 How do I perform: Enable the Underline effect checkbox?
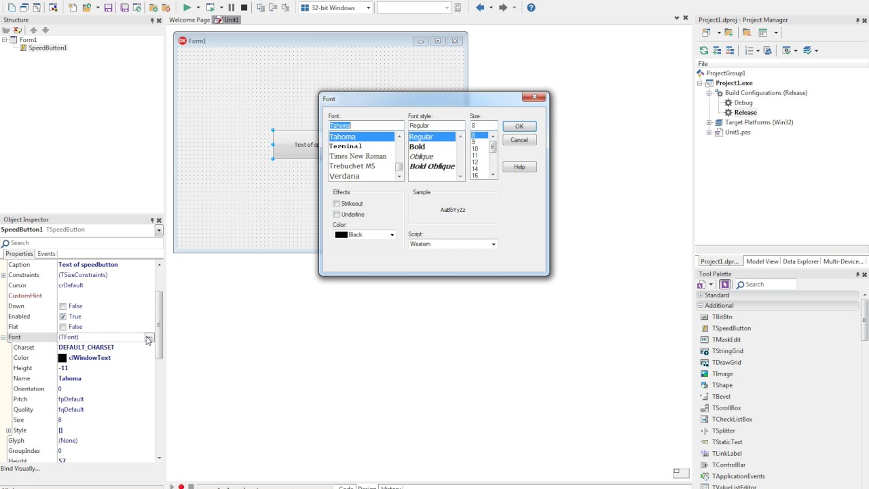pyautogui.click(x=337, y=215)
